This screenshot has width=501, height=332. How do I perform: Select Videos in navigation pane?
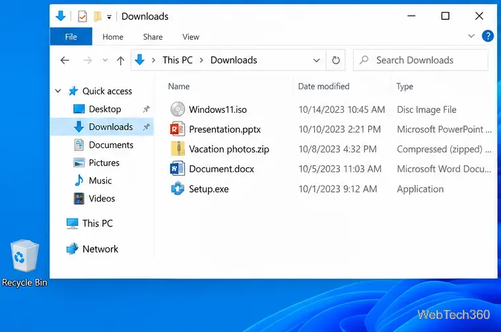102,199
